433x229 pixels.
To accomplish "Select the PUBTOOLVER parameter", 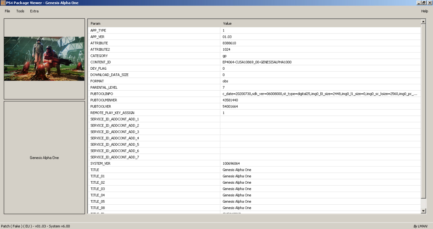I will (x=100, y=107).
